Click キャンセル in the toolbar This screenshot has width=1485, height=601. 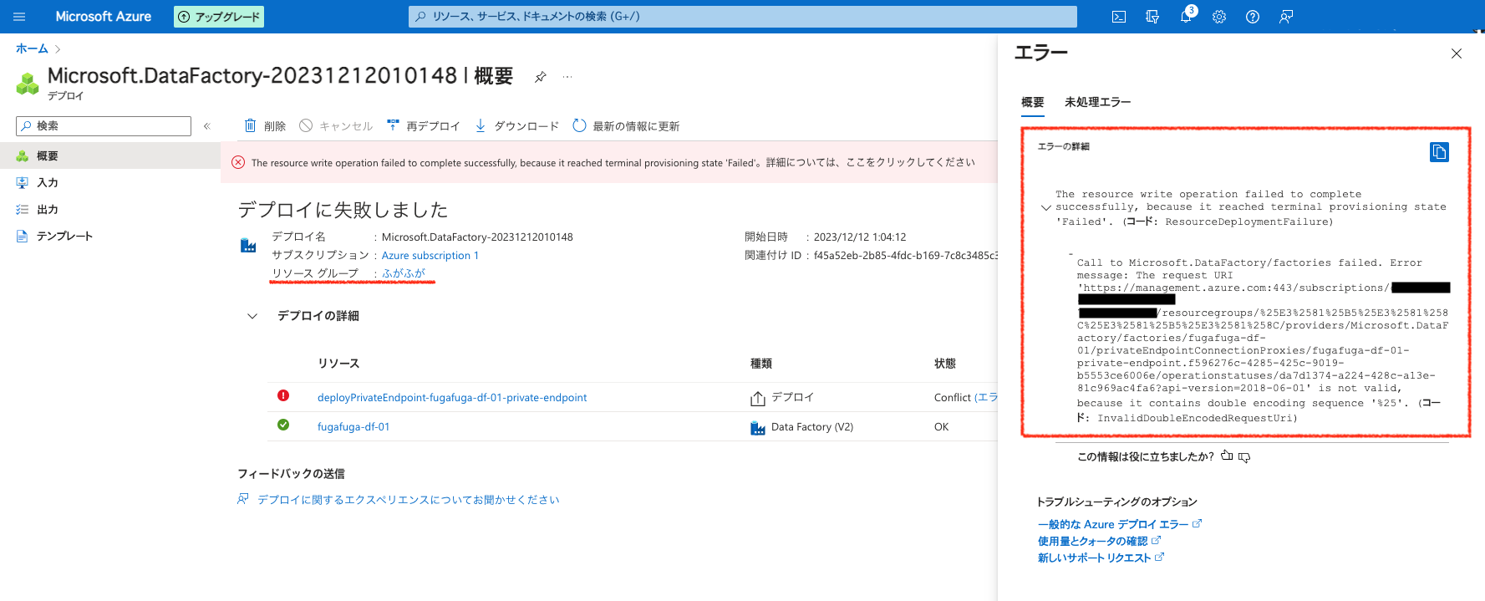coord(336,126)
